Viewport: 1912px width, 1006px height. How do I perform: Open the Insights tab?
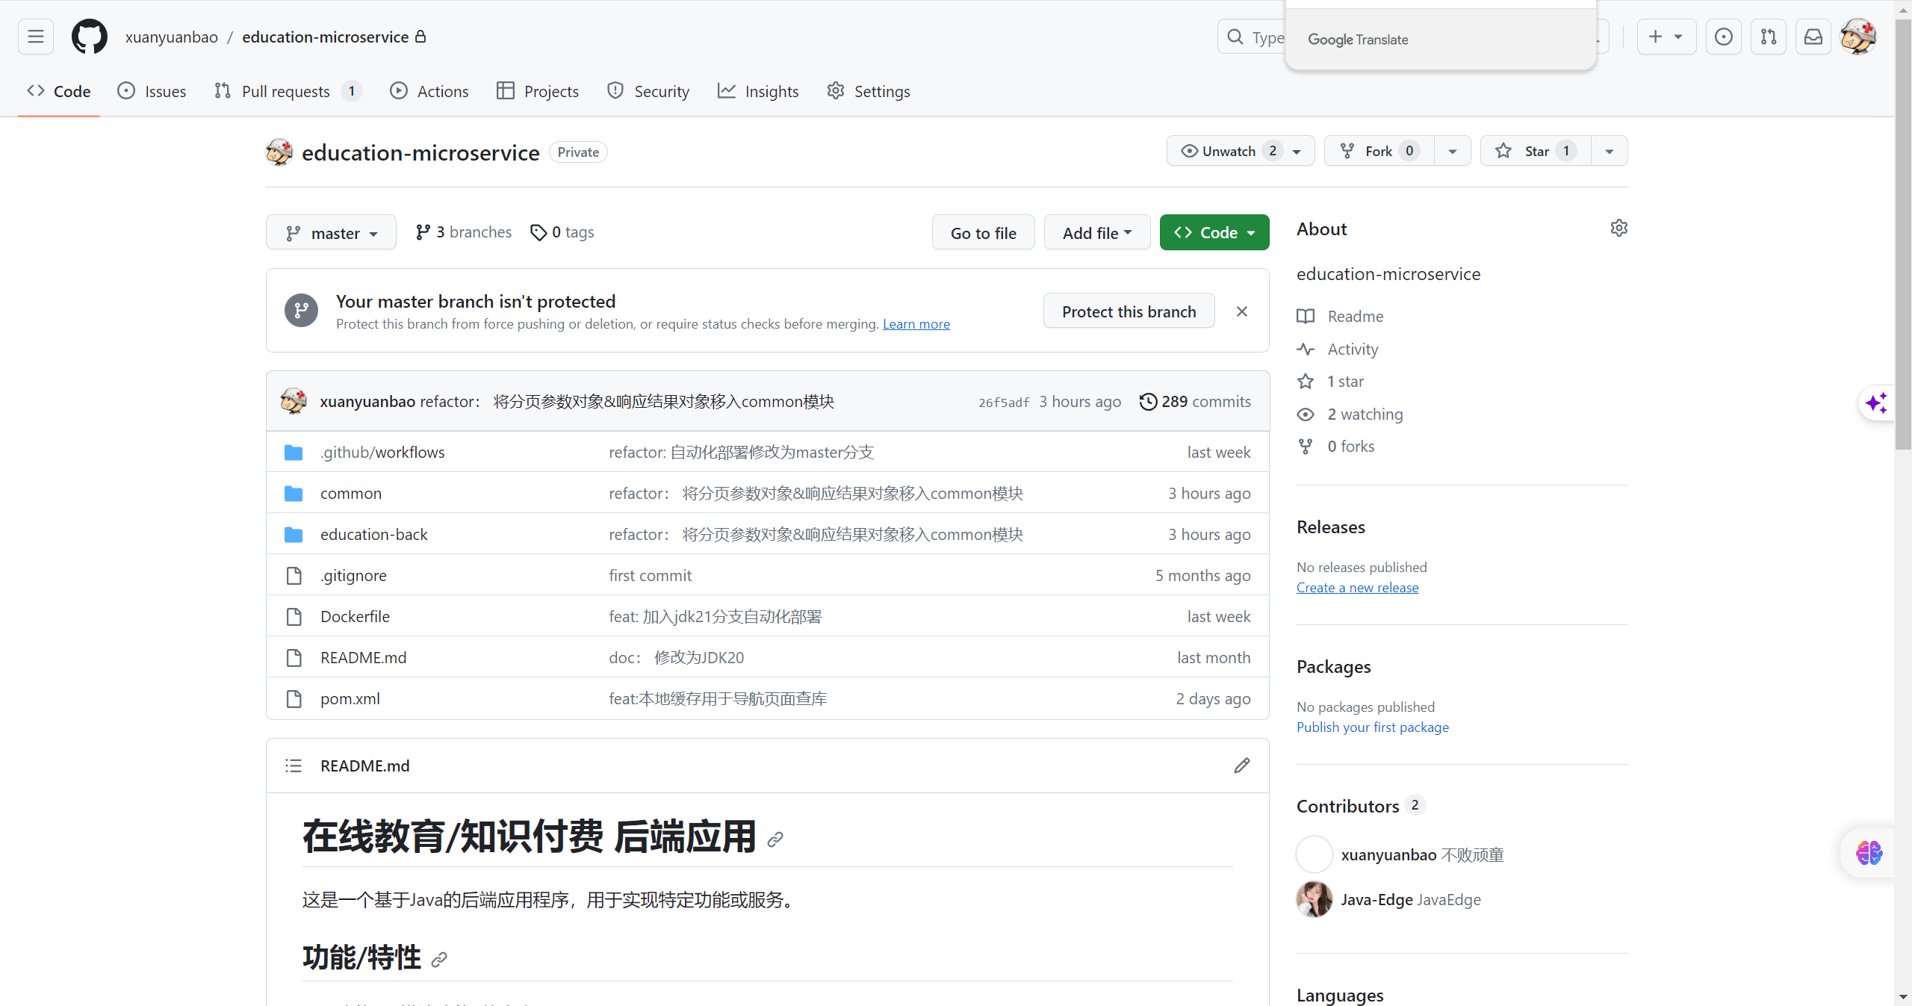click(758, 91)
